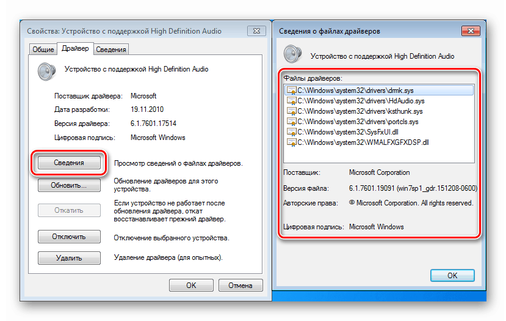The image size is (506, 321).
Task: Click the disabled Откатить button
Action: [69, 210]
